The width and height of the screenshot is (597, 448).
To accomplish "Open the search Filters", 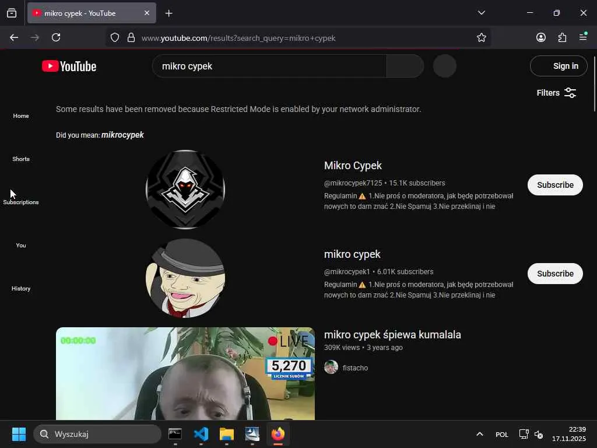I will (x=557, y=93).
